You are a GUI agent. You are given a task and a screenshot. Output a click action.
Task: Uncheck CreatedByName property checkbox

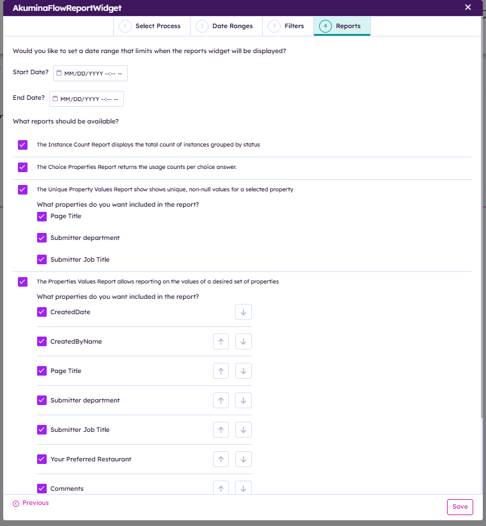[x=42, y=342]
